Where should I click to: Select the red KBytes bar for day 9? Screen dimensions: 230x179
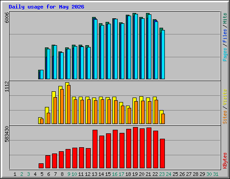point(68,159)
